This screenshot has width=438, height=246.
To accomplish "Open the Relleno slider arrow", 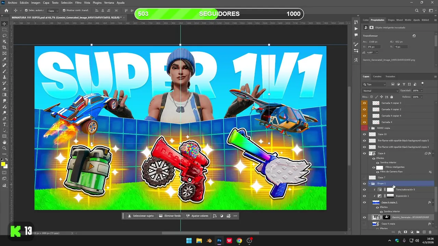I will (422, 97).
